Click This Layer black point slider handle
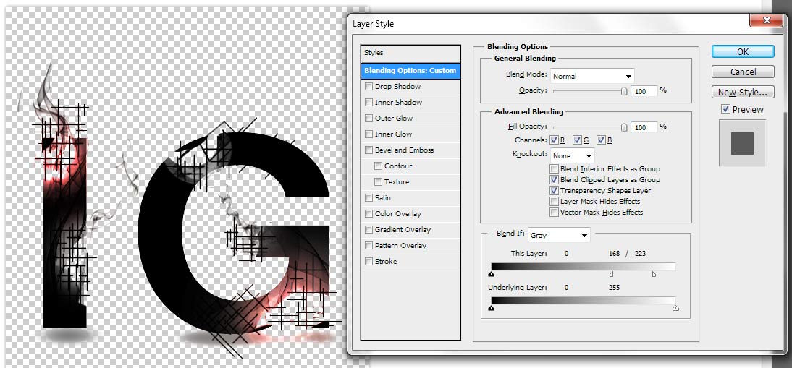The image size is (792, 368). (x=492, y=274)
